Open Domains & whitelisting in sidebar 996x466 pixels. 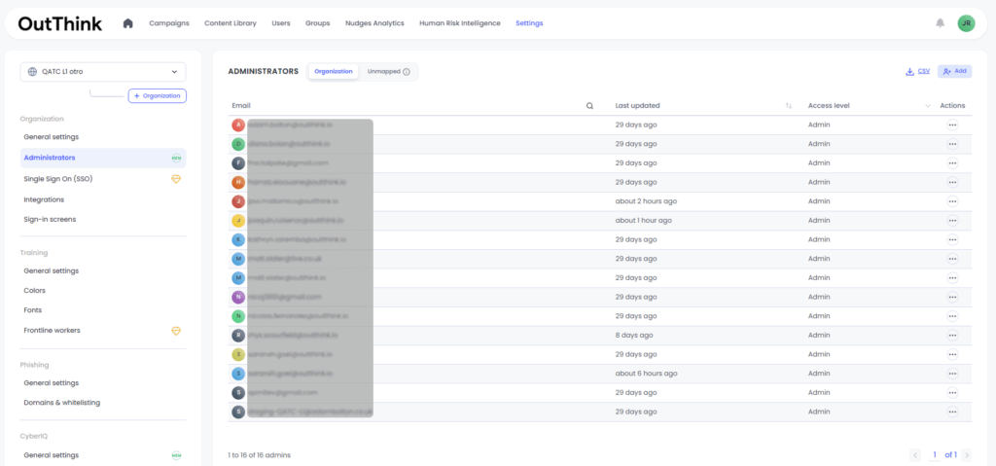tap(62, 403)
